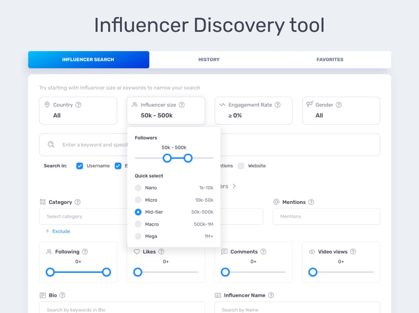Select the Nano 1k-10k radio option
This screenshot has width=419, height=313.
pyautogui.click(x=138, y=188)
